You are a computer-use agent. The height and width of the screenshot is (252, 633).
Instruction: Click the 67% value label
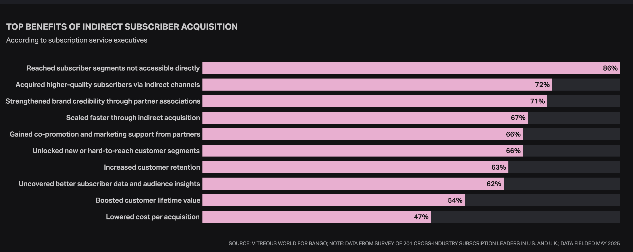[518, 118]
